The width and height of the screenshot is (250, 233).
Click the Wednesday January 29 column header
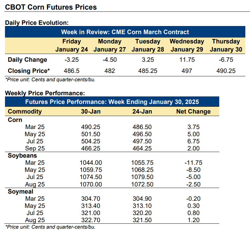tap(187, 45)
